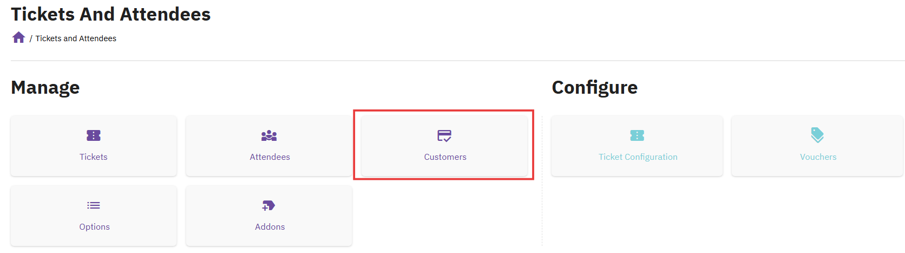
Task: Click the Tickets And Attendees page title
Action: (x=111, y=14)
